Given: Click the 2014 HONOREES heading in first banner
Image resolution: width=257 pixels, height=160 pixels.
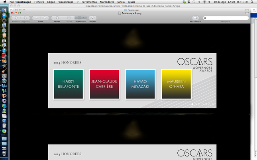Looking at the screenshot, I should point(67,62).
